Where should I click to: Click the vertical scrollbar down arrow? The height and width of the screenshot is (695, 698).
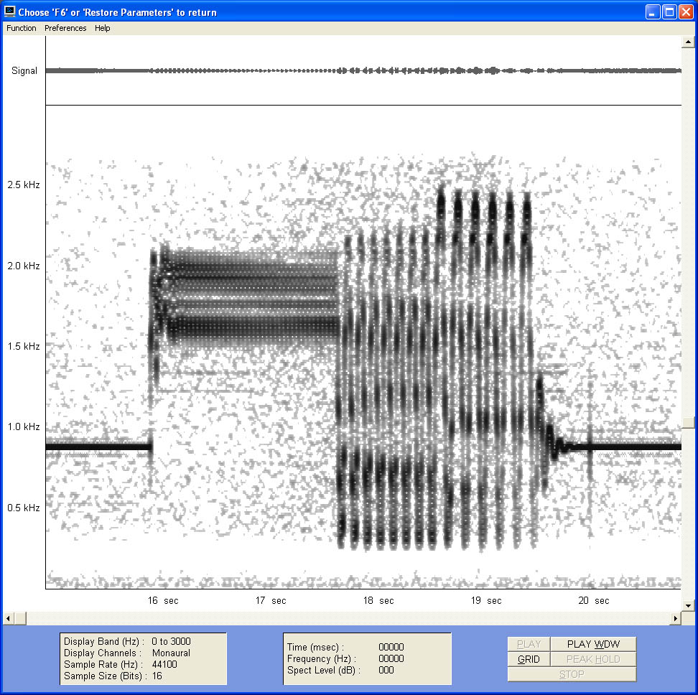coord(688,605)
